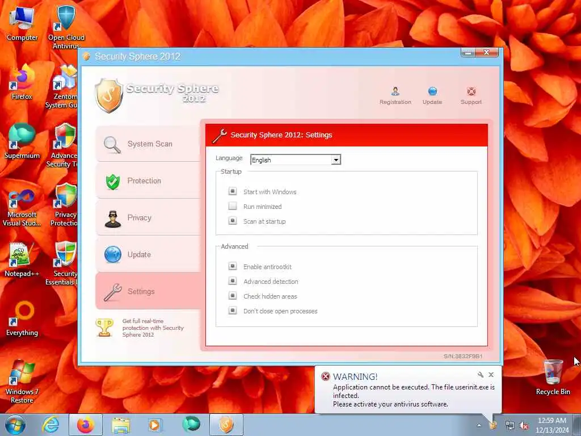
Task: Toggle Advanced detection checkbox
Action: (232, 281)
